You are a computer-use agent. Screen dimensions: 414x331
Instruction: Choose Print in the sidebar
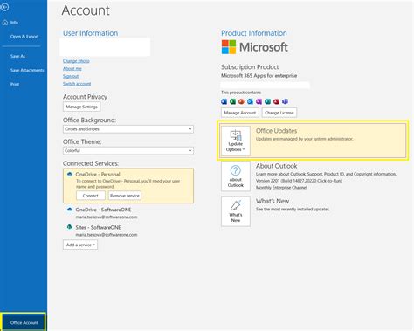15,84
